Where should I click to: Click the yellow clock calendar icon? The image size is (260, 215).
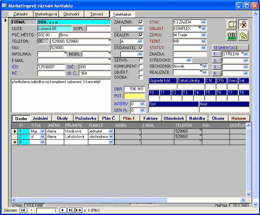(x=243, y=36)
